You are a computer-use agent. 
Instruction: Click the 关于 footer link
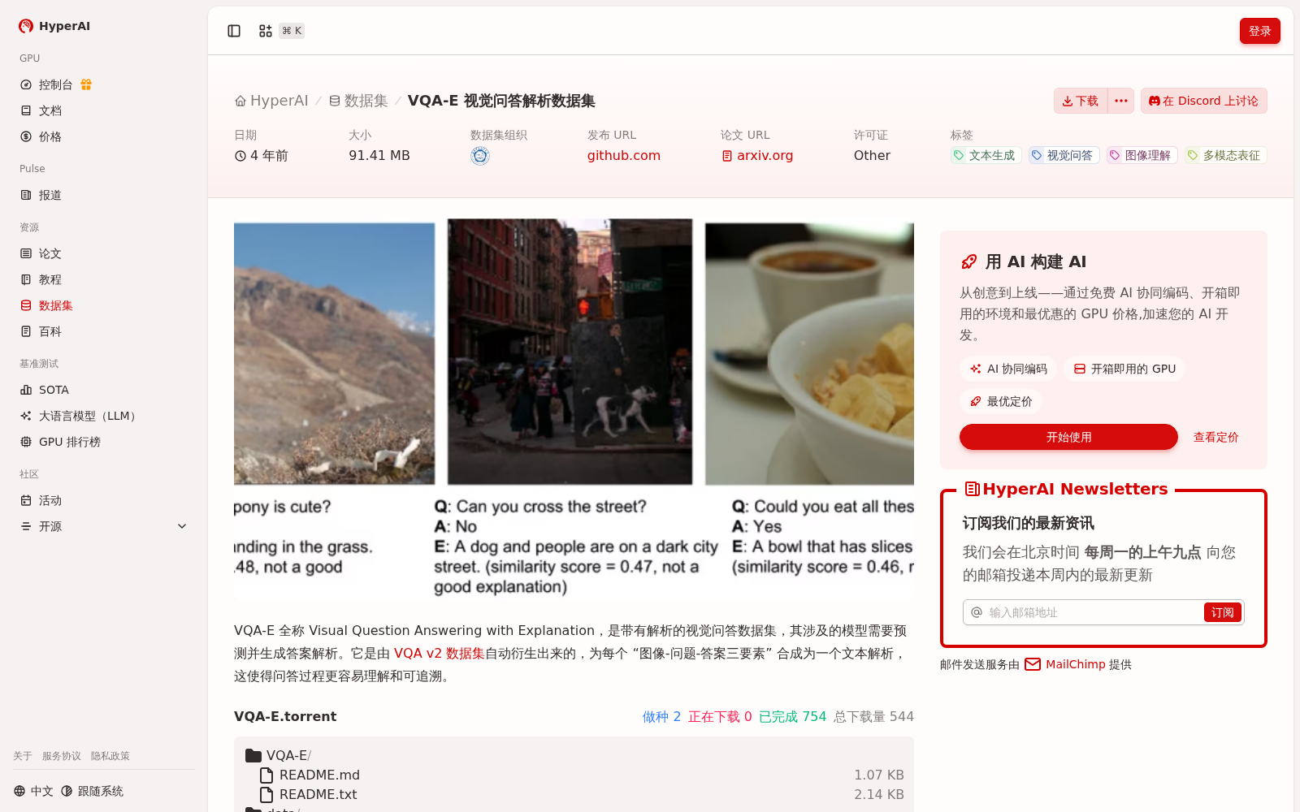pos(23,756)
